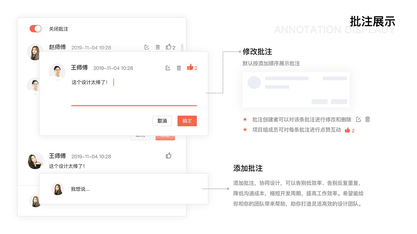Click the edit pencil icon in 王师傅's dialog
The image size is (417, 234).
coord(167,68)
